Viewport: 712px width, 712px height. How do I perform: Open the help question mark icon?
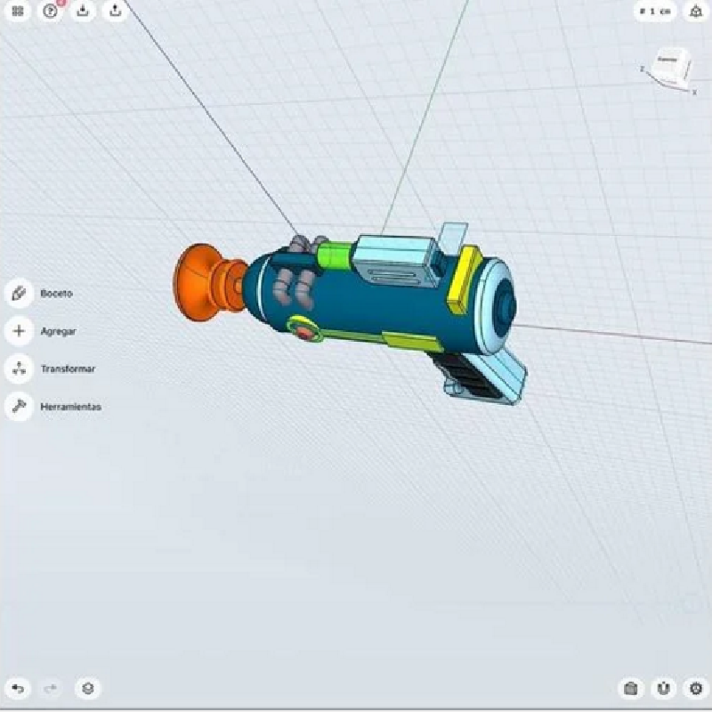click(50, 12)
